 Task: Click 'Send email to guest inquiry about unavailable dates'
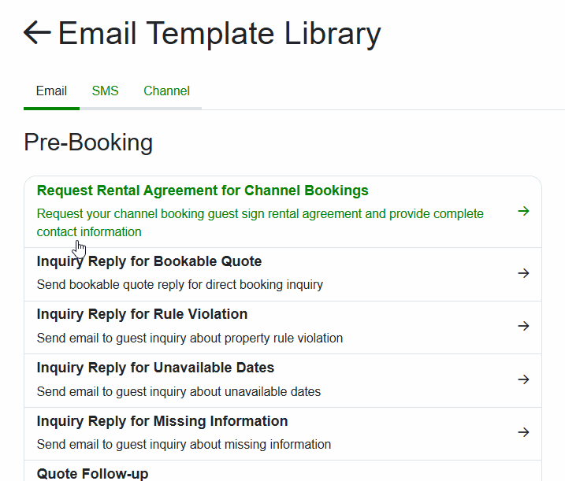pyautogui.click(x=178, y=392)
